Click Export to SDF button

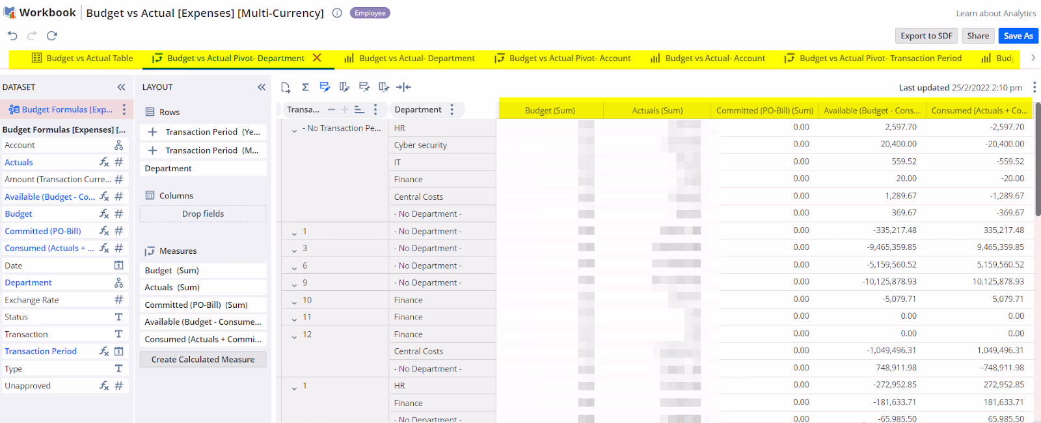(x=926, y=36)
